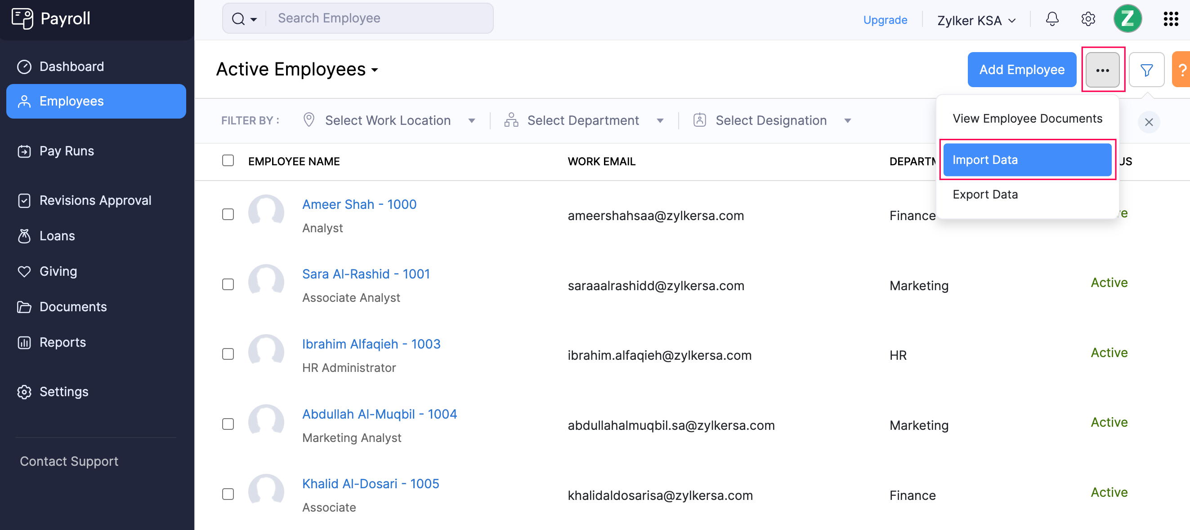The height and width of the screenshot is (530, 1190).
Task: Open the Dashboard sidebar item
Action: point(96,66)
